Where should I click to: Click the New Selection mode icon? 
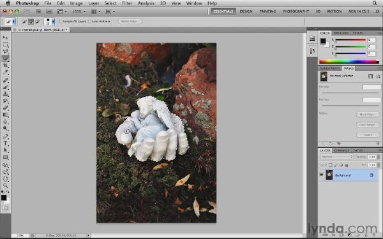pos(24,22)
